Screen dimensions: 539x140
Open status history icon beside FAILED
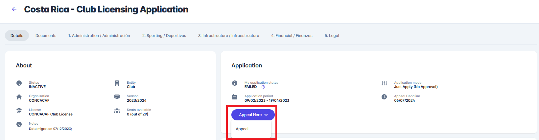click(x=263, y=87)
